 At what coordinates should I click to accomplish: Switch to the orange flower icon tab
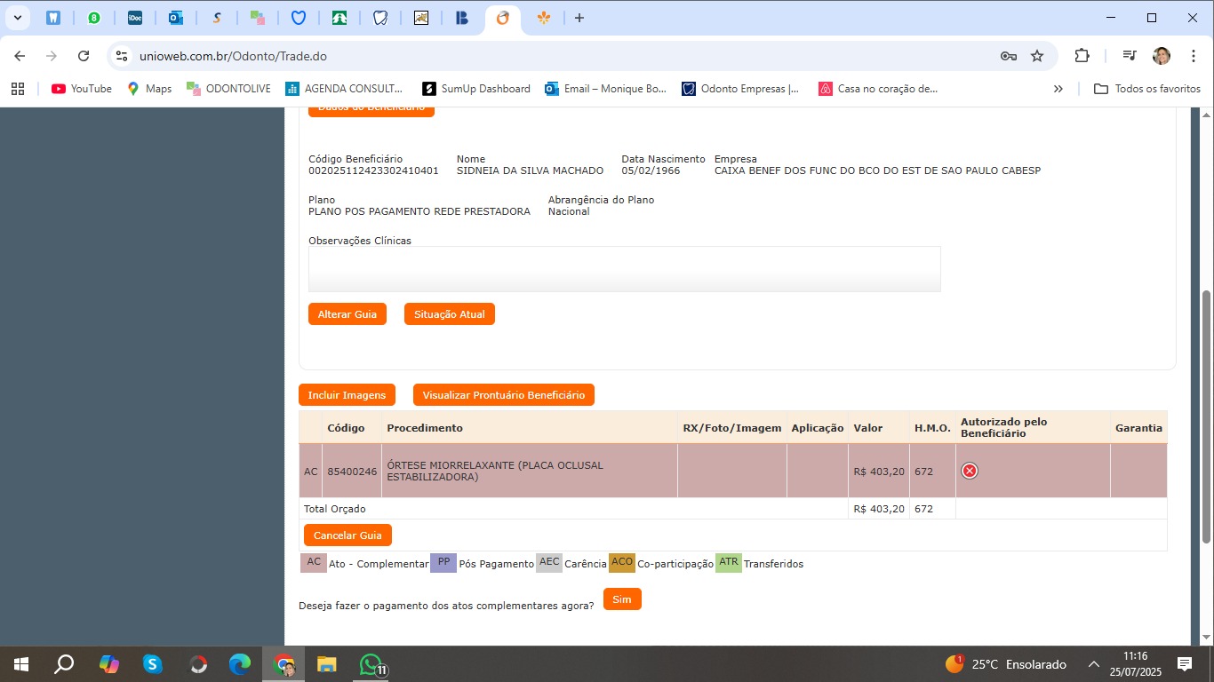(x=544, y=18)
